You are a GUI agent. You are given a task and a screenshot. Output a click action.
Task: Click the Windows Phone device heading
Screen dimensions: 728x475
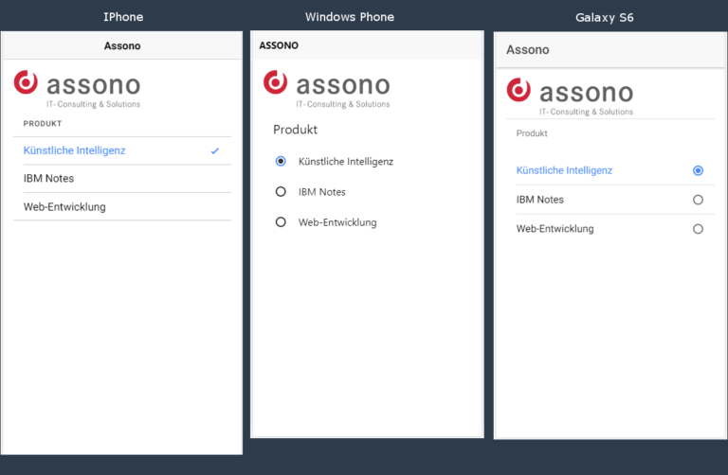[x=350, y=17]
